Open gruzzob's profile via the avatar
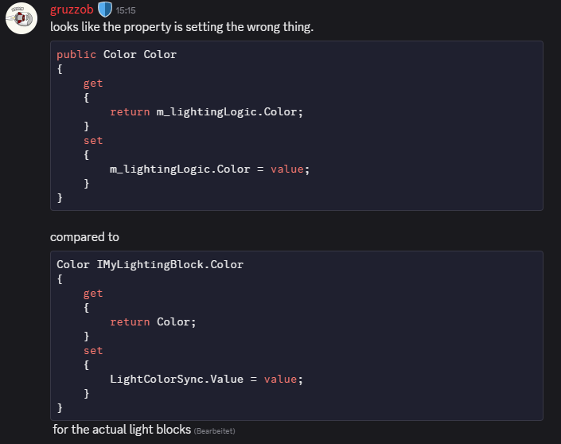The width and height of the screenshot is (561, 444). tap(21, 18)
